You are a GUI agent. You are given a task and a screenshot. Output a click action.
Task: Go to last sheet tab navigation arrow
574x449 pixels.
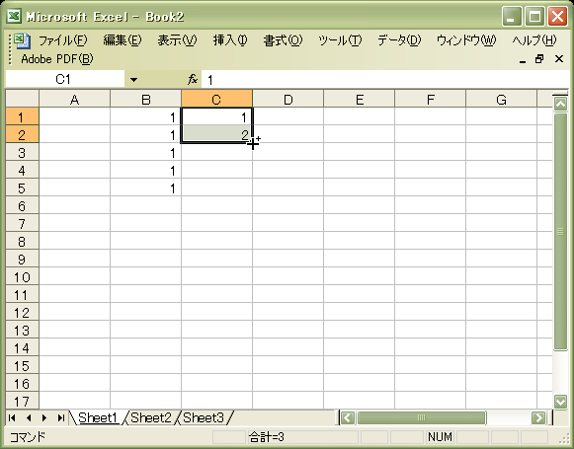point(61,417)
